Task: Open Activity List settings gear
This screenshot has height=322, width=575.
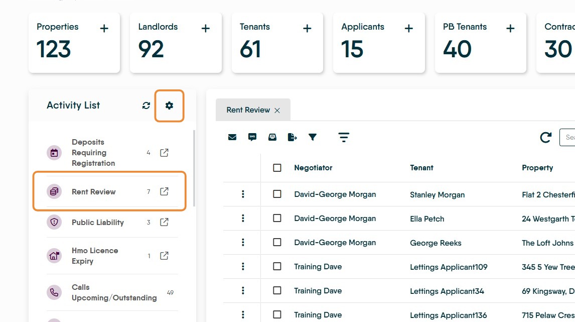Action: (169, 105)
